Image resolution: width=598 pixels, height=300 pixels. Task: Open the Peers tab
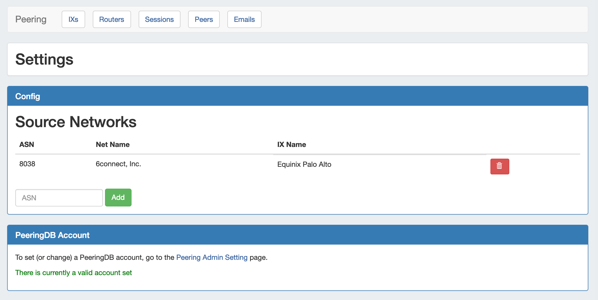(x=204, y=19)
